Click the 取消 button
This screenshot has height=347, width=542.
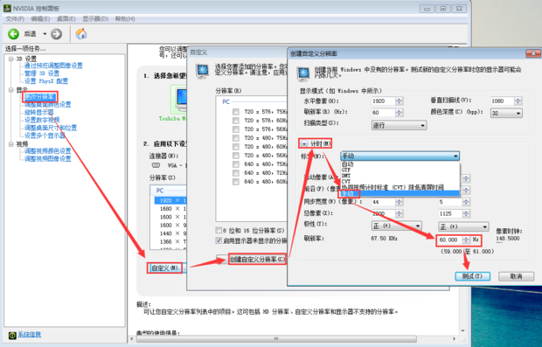(516, 276)
